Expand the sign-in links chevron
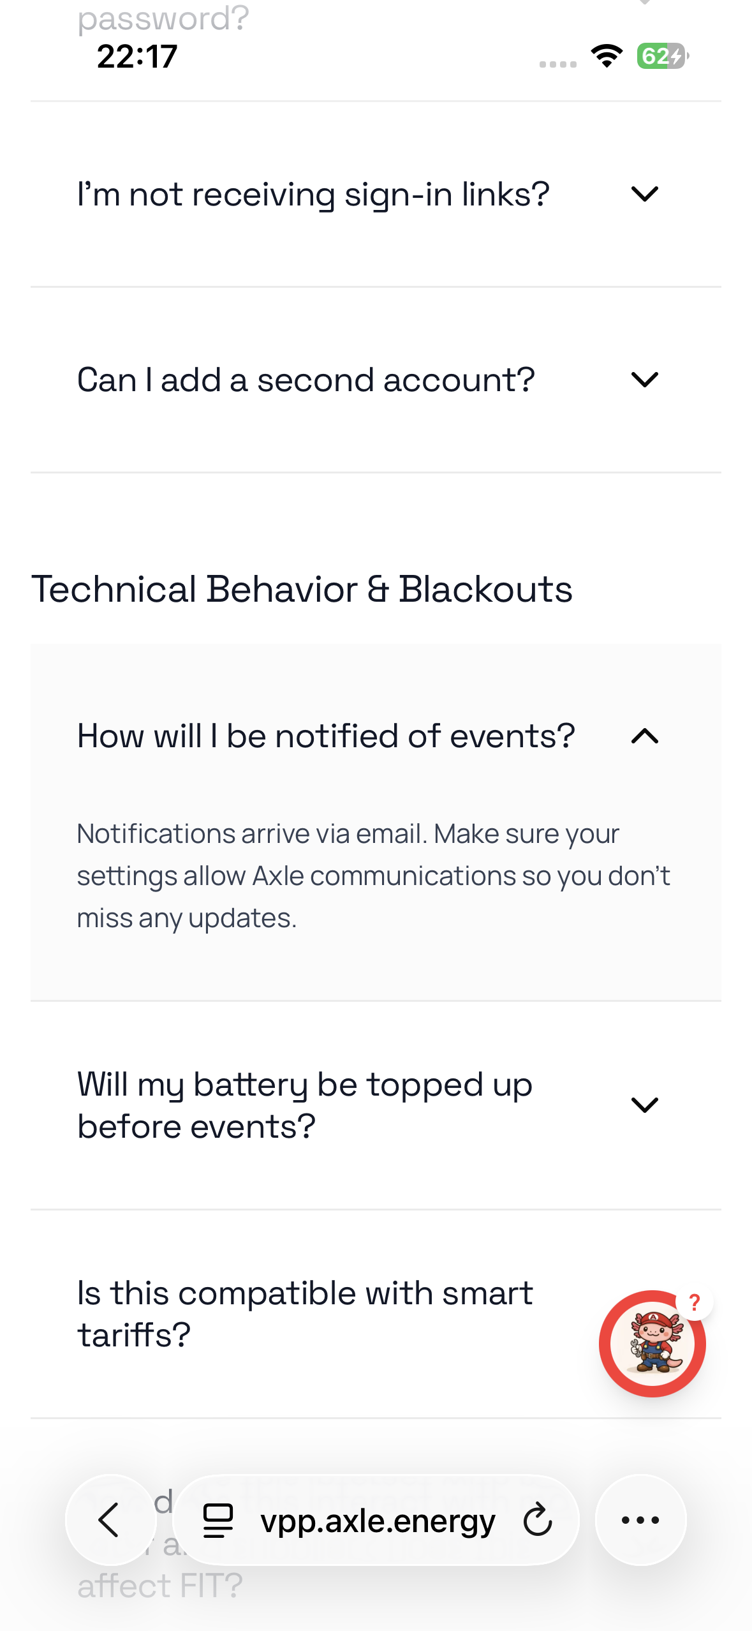The image size is (752, 1631). [644, 194]
